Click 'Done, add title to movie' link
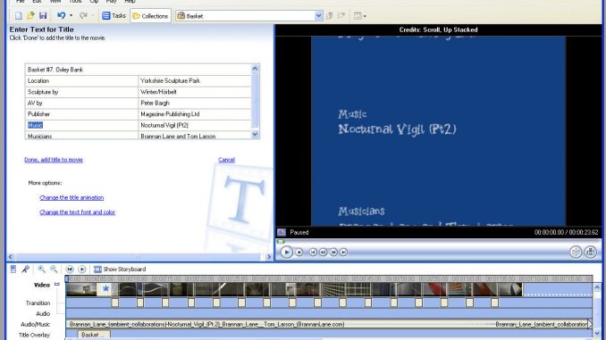Image resolution: width=606 pixels, height=340 pixels. (x=54, y=160)
